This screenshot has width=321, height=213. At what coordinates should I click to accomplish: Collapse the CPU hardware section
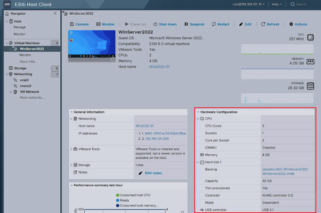(198, 119)
